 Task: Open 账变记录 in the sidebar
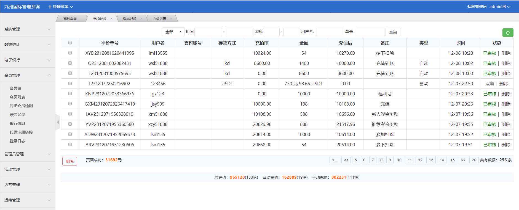(17, 115)
